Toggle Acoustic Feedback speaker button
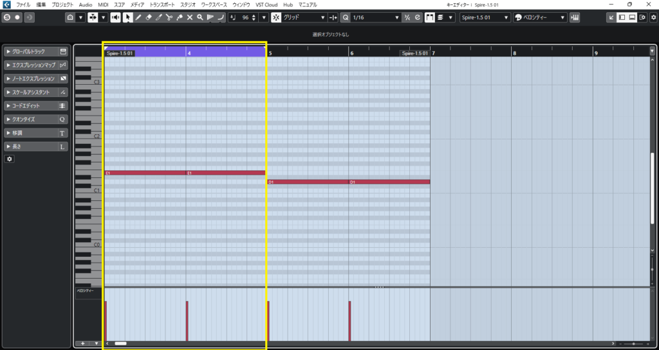This screenshot has width=659, height=350. 115,17
